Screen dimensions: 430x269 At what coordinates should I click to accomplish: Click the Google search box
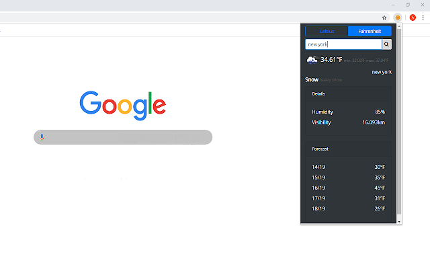(123, 137)
